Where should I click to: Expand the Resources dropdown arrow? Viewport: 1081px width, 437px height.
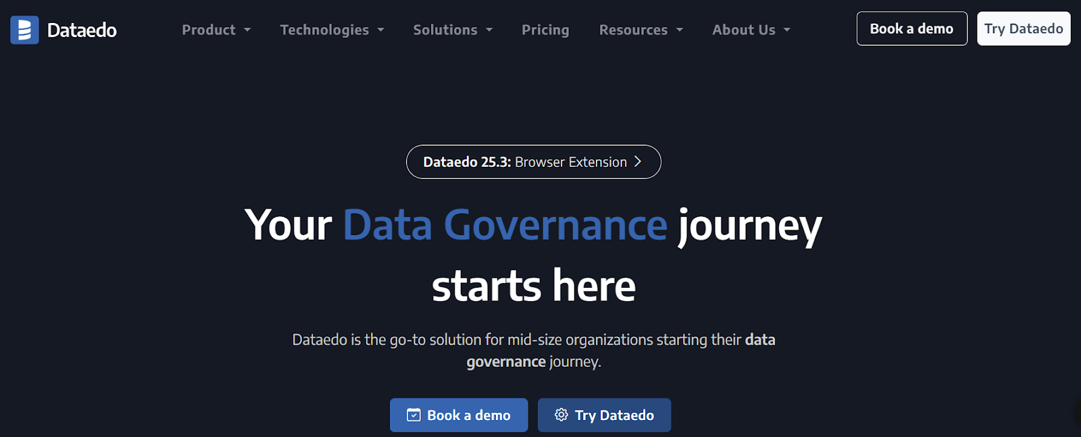680,30
